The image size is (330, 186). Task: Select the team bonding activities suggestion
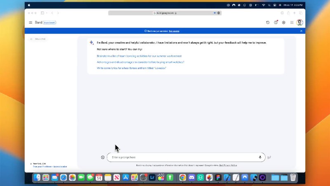(139, 56)
